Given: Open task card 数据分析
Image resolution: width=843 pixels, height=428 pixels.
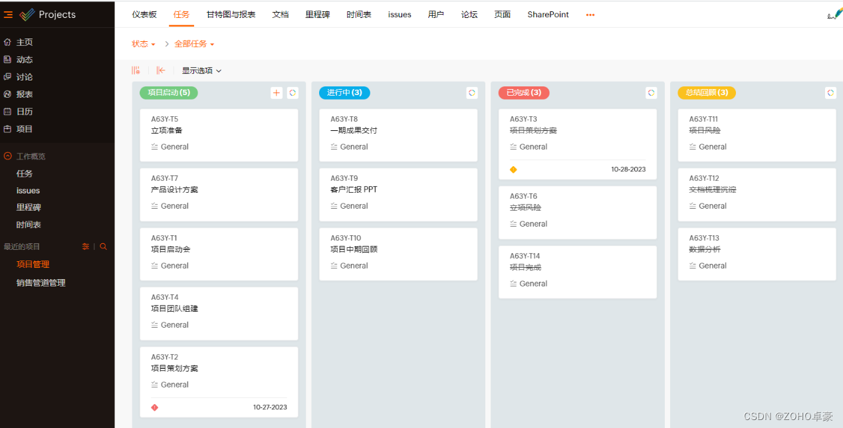Looking at the screenshot, I should (x=757, y=254).
